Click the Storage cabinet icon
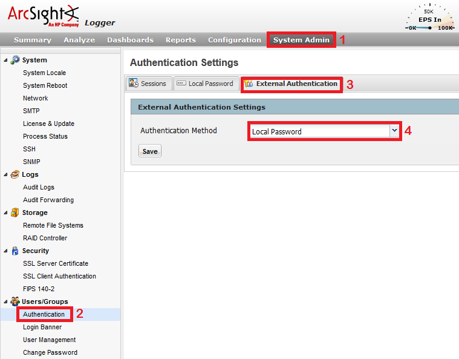Image resolution: width=459 pixels, height=359 pixels. tap(15, 212)
